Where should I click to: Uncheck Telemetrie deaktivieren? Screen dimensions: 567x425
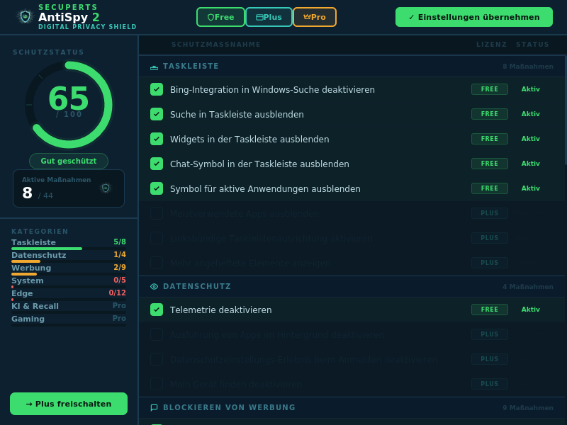[x=157, y=310]
